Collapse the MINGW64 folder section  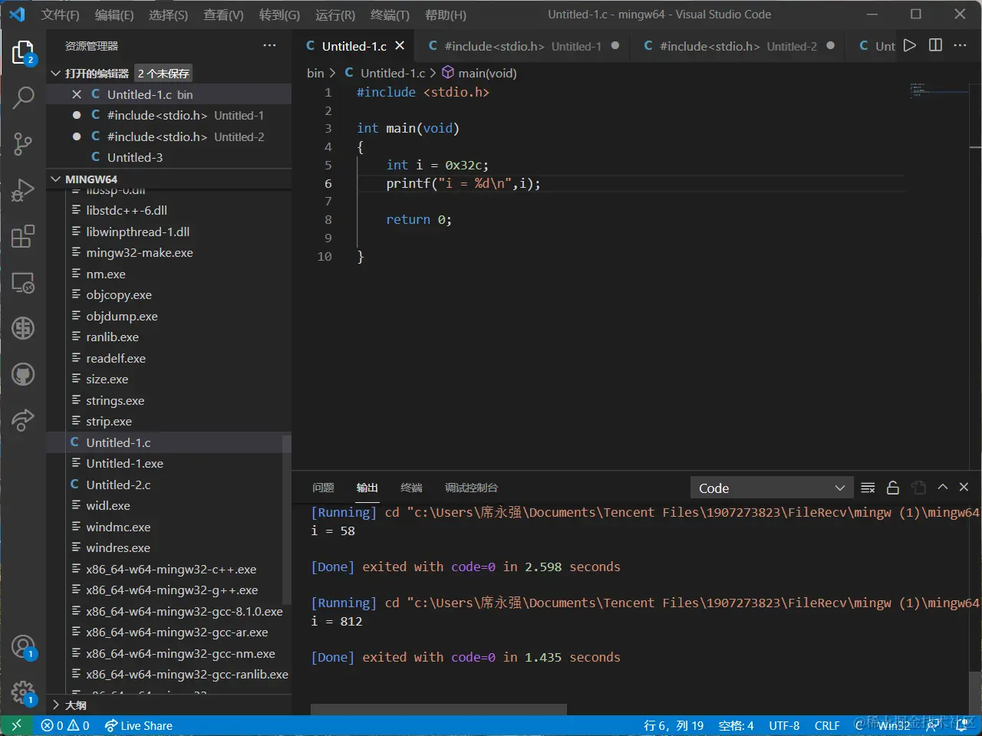click(x=55, y=179)
